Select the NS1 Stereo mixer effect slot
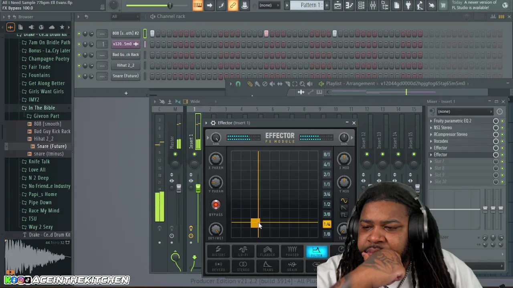This screenshot has width=513, height=288. click(442, 128)
